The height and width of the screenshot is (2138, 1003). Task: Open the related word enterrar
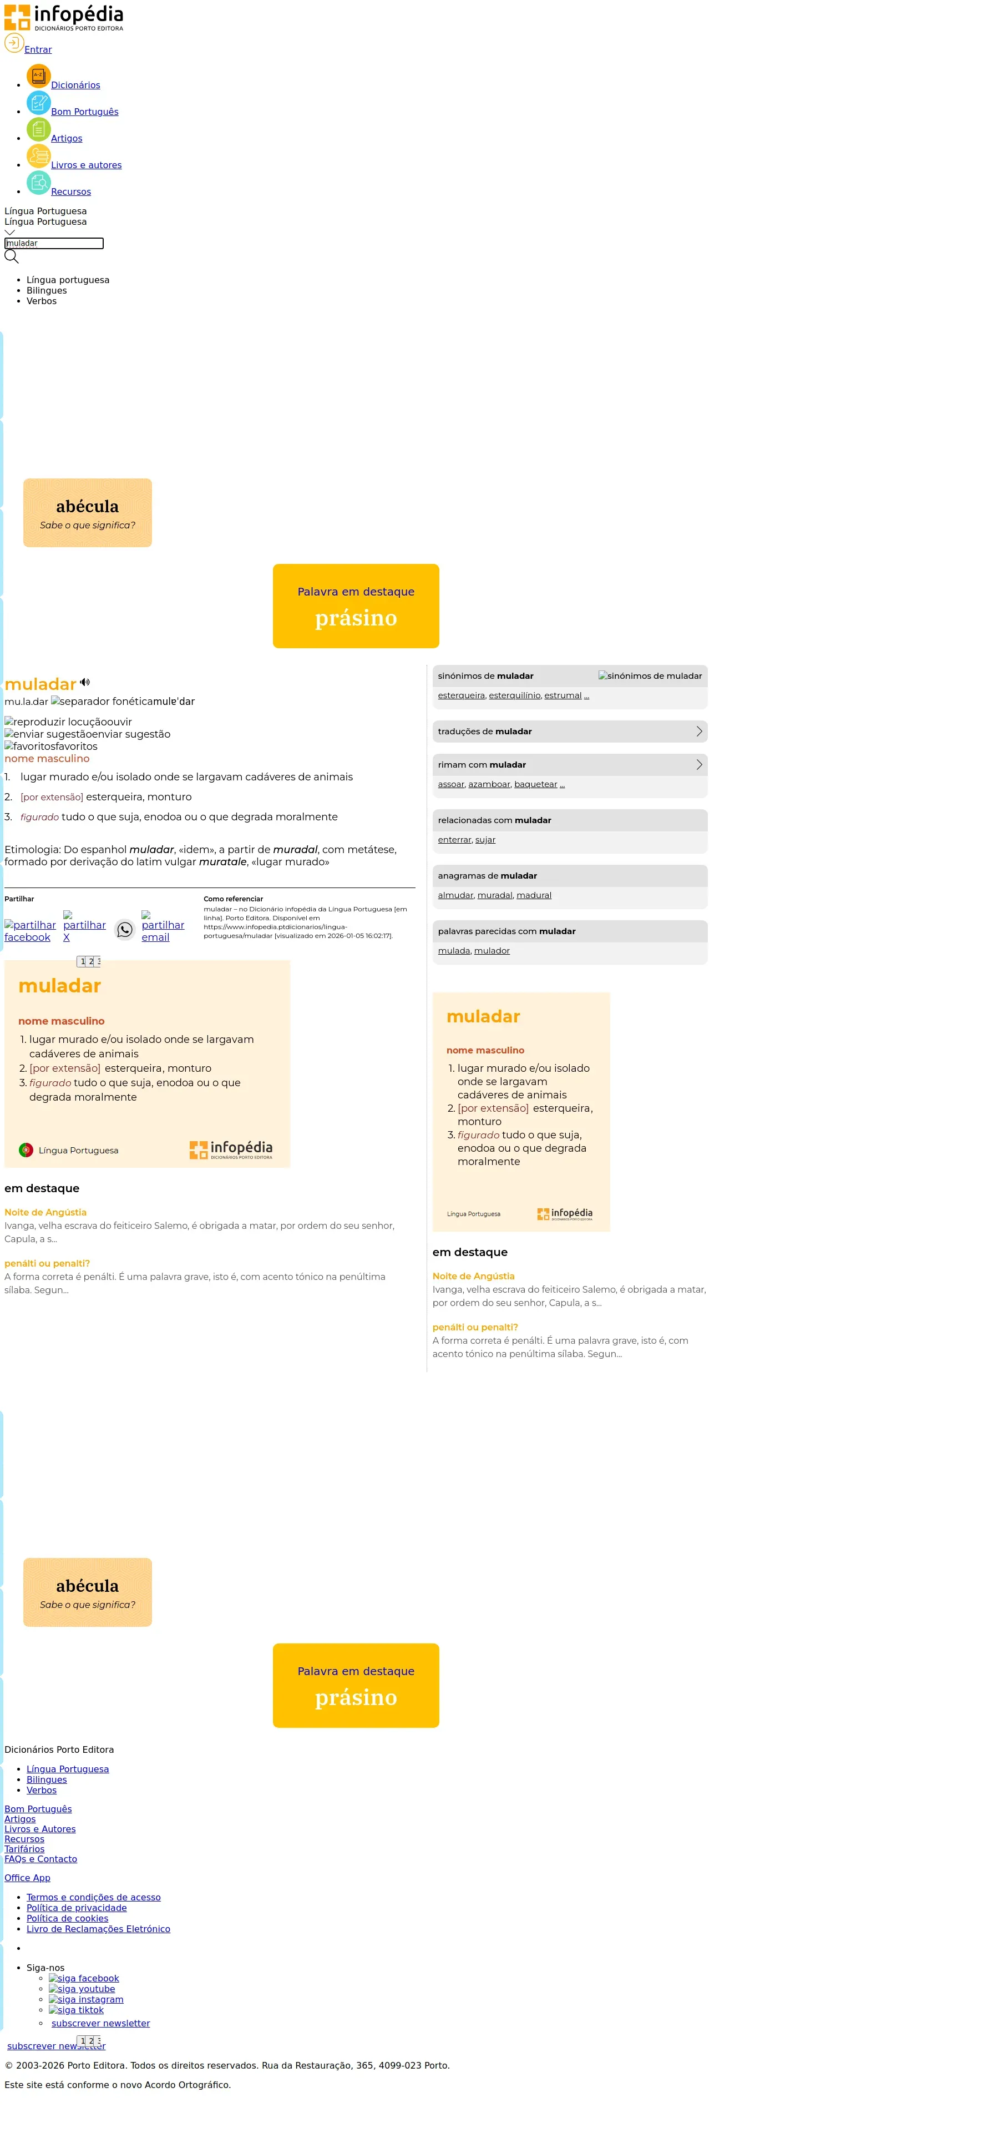coord(455,840)
